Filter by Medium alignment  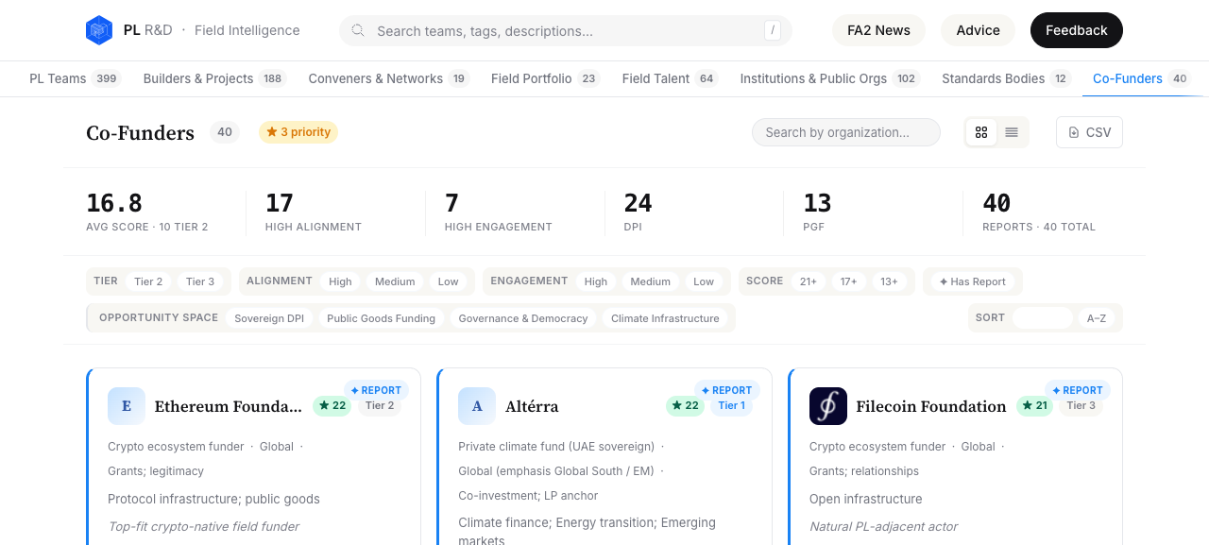[395, 281]
